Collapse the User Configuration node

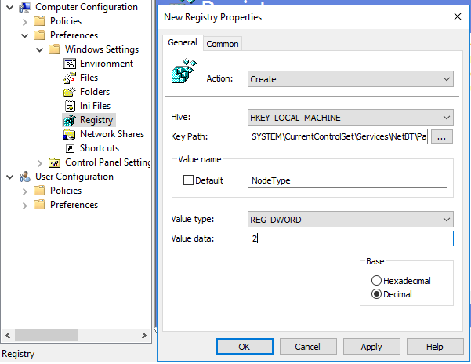(10, 177)
